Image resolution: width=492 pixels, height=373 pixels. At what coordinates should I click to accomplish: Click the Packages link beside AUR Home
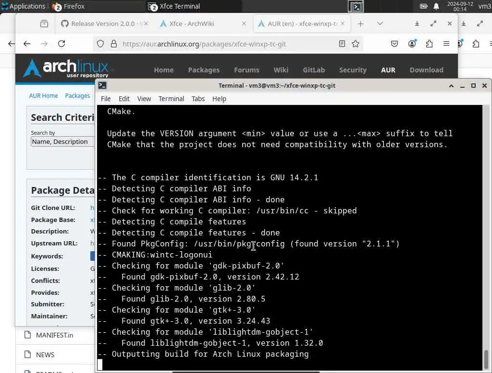point(77,96)
